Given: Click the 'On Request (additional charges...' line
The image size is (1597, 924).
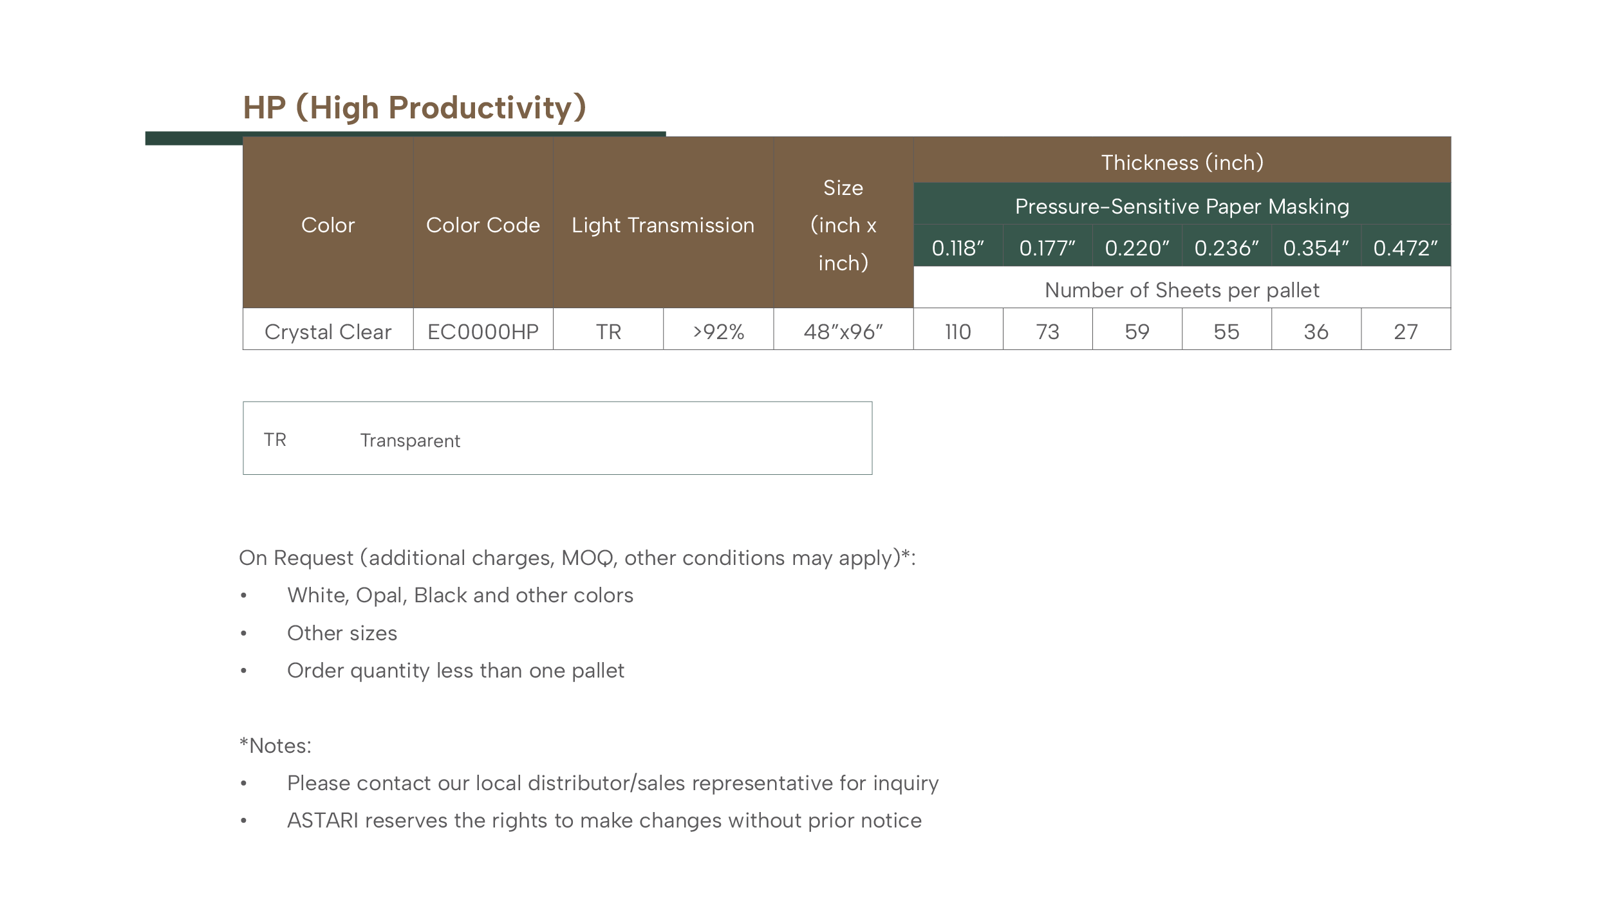Looking at the screenshot, I should click(x=577, y=558).
